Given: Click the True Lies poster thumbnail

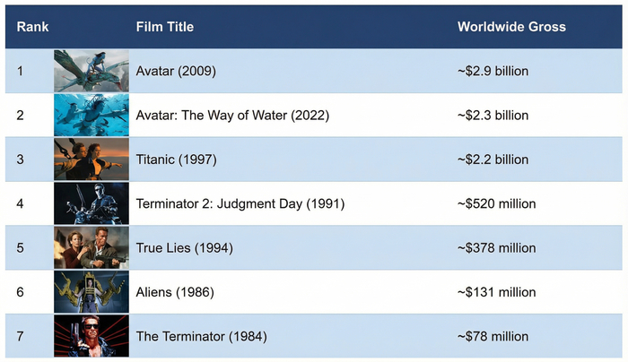Looking at the screenshot, I should pyautogui.click(x=91, y=247).
